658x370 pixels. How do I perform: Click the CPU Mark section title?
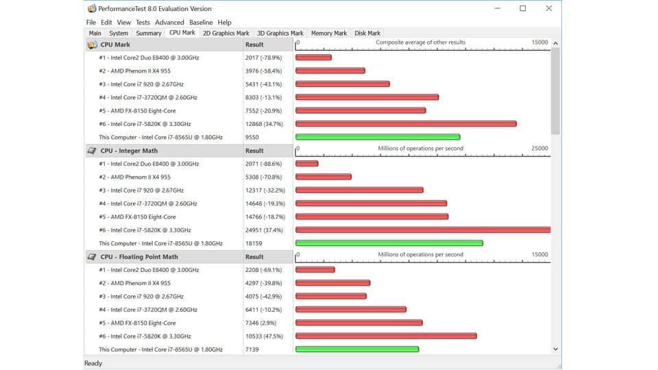coord(115,45)
